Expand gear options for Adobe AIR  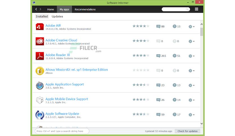(x=191, y=27)
